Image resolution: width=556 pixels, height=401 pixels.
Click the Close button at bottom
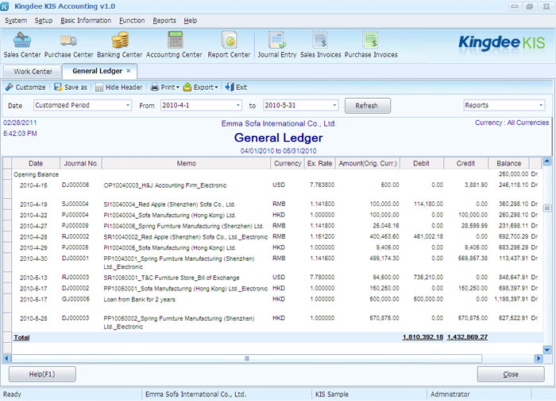click(511, 374)
